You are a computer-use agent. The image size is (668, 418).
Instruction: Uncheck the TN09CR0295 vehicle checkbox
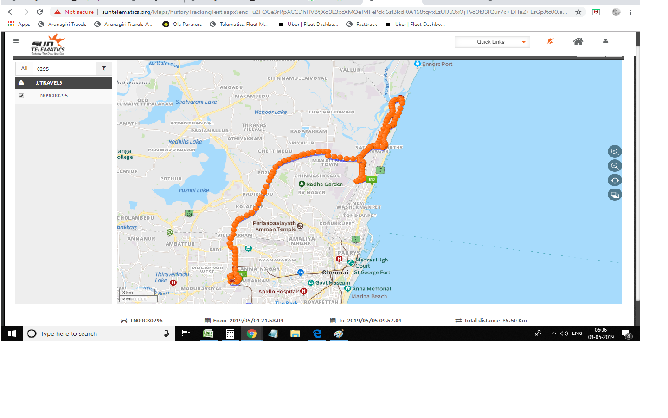[x=21, y=96]
